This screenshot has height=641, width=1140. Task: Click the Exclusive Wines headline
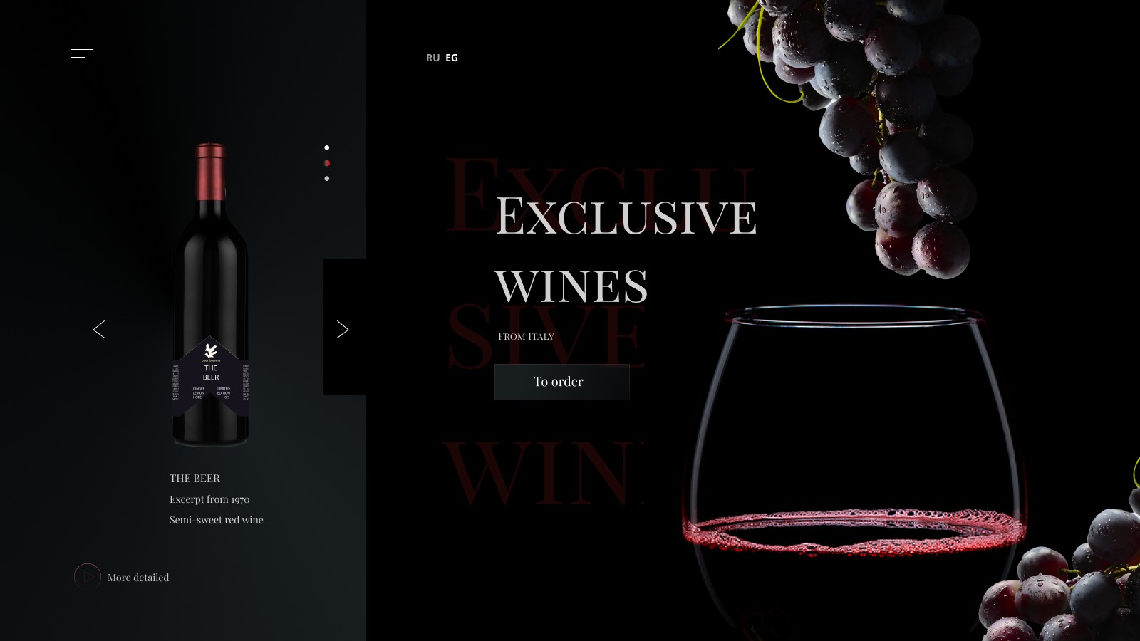626,251
